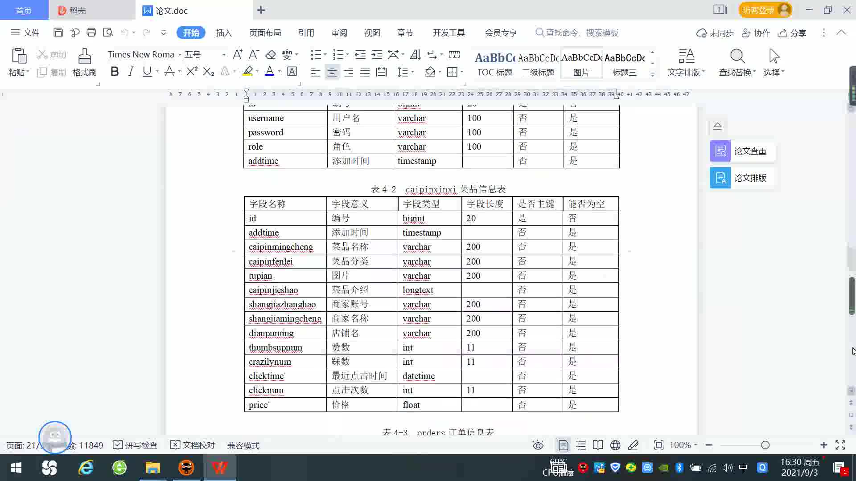The width and height of the screenshot is (856, 481).
Task: Toggle Italic formatting
Action: (x=131, y=71)
